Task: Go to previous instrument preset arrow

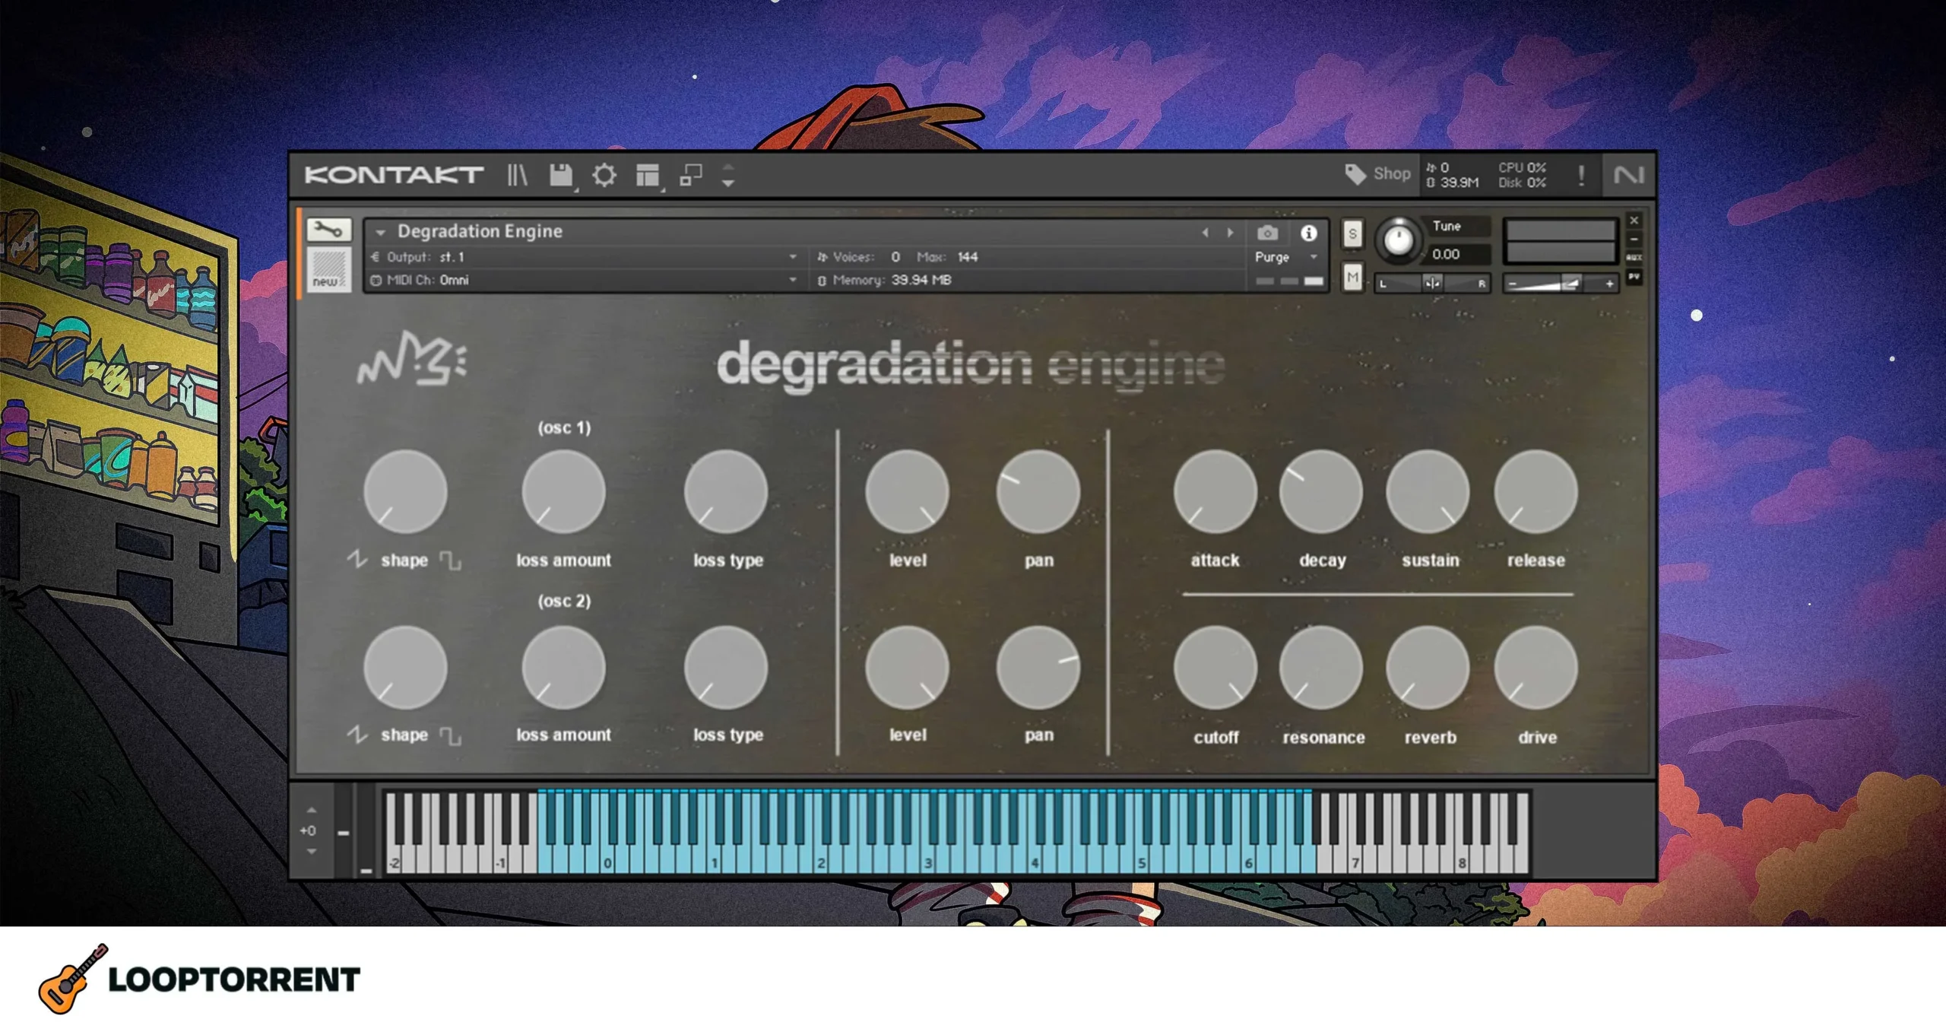Action: pyautogui.click(x=1205, y=233)
